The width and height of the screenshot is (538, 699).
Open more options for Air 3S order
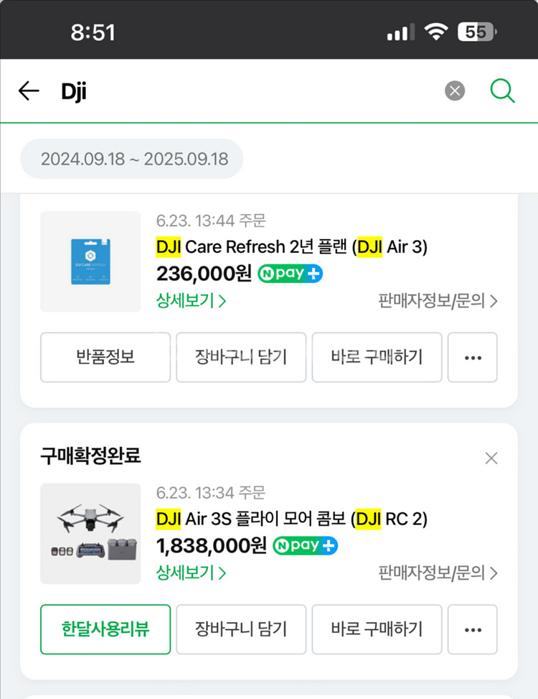pyautogui.click(x=472, y=629)
